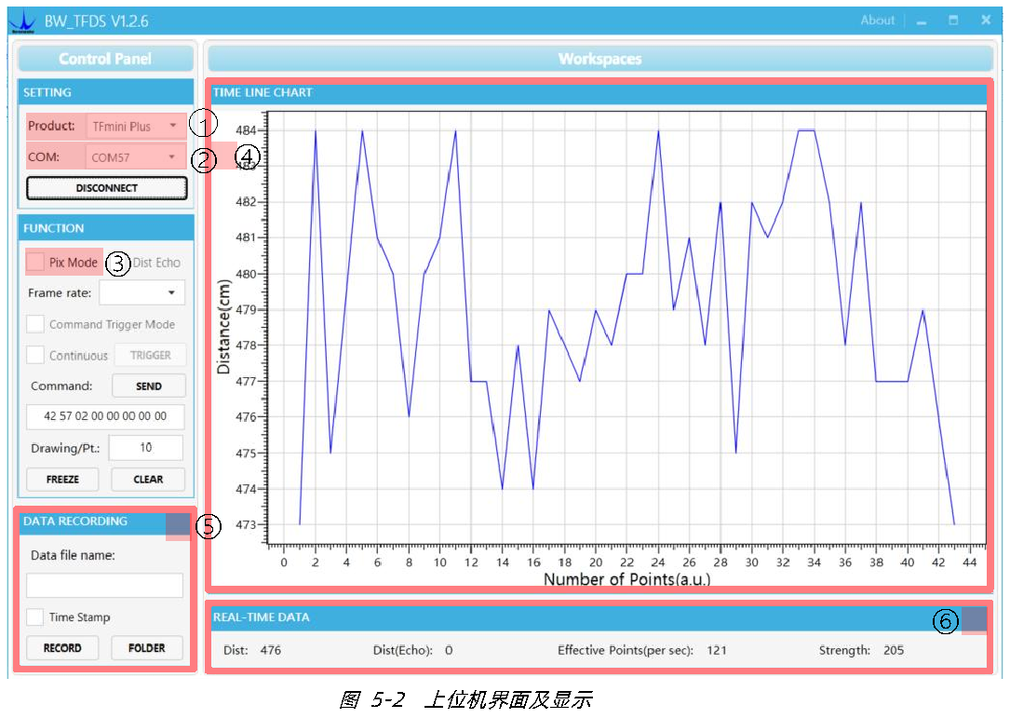The image size is (1010, 718).
Task: Click the Dist Echo label
Action: point(156,263)
